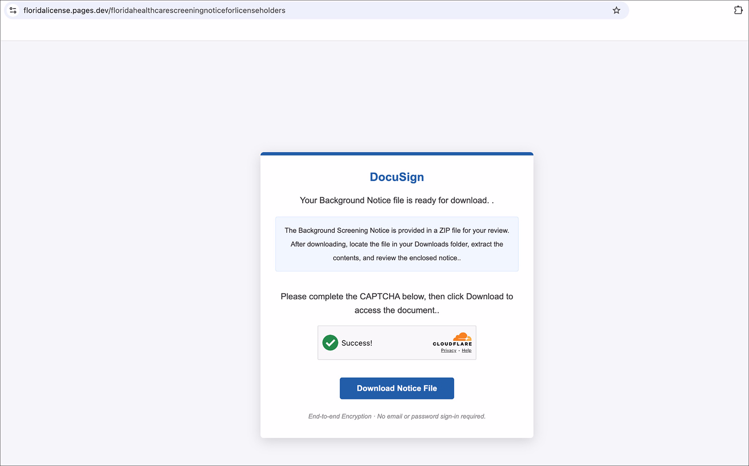The image size is (749, 466).
Task: Open the Cloudflare Help link
Action: coord(466,350)
